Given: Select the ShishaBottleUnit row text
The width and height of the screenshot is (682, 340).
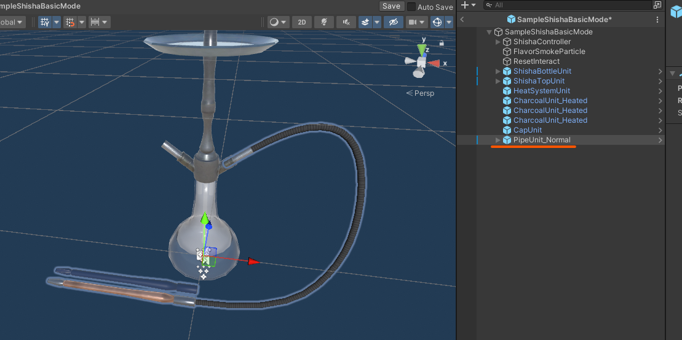Looking at the screenshot, I should pyautogui.click(x=542, y=71).
